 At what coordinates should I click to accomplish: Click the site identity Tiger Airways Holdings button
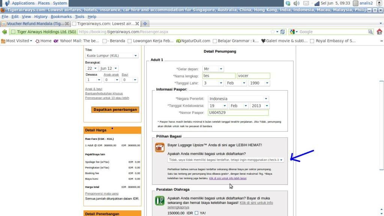tap(43, 32)
